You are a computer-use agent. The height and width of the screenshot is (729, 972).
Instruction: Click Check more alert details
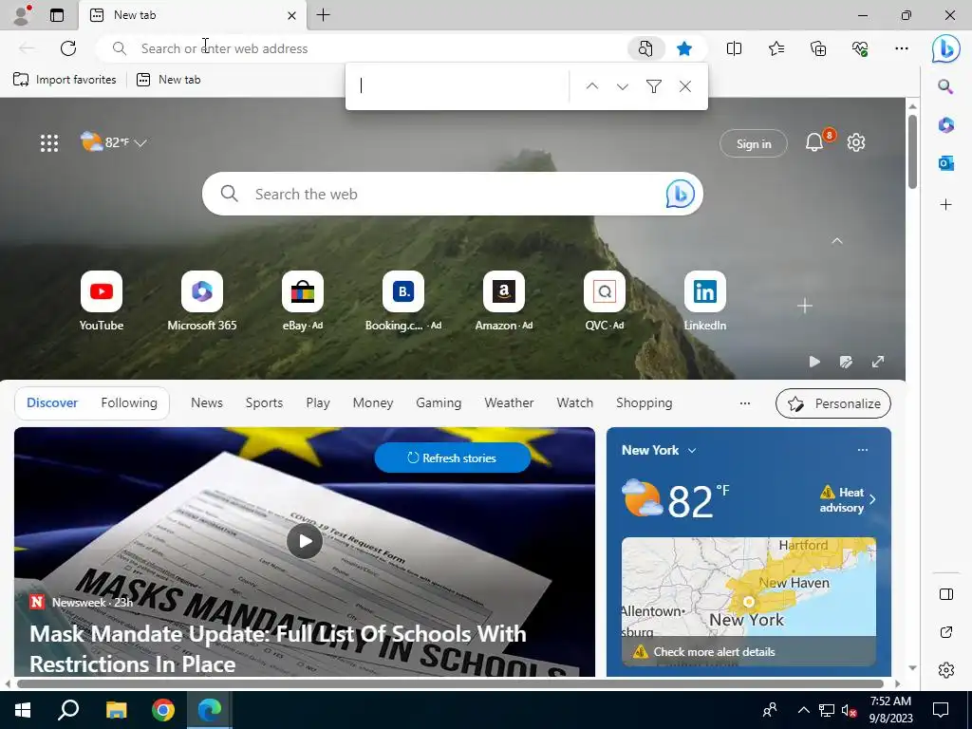coord(714,652)
